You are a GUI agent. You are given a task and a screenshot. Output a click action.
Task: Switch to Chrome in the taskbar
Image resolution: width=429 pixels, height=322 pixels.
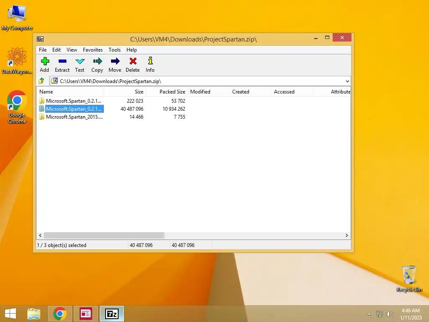click(x=60, y=314)
